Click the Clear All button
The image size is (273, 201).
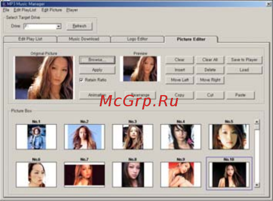(210, 60)
